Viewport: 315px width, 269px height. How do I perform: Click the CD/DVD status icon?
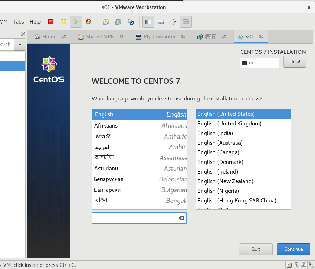tap(296, 265)
